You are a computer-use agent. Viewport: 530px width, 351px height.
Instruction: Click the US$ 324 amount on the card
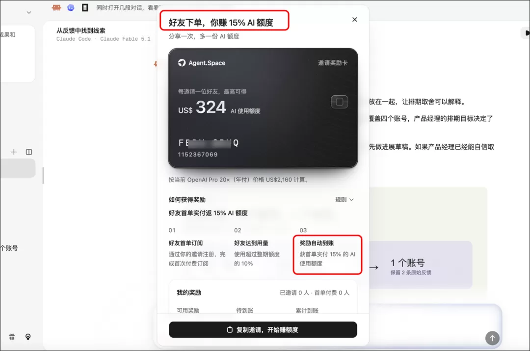pos(202,108)
